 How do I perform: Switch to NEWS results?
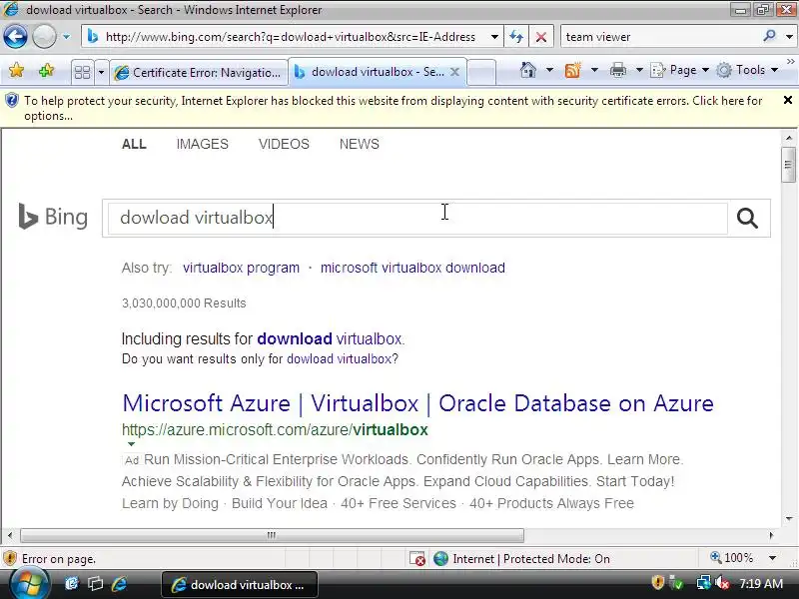(x=360, y=144)
